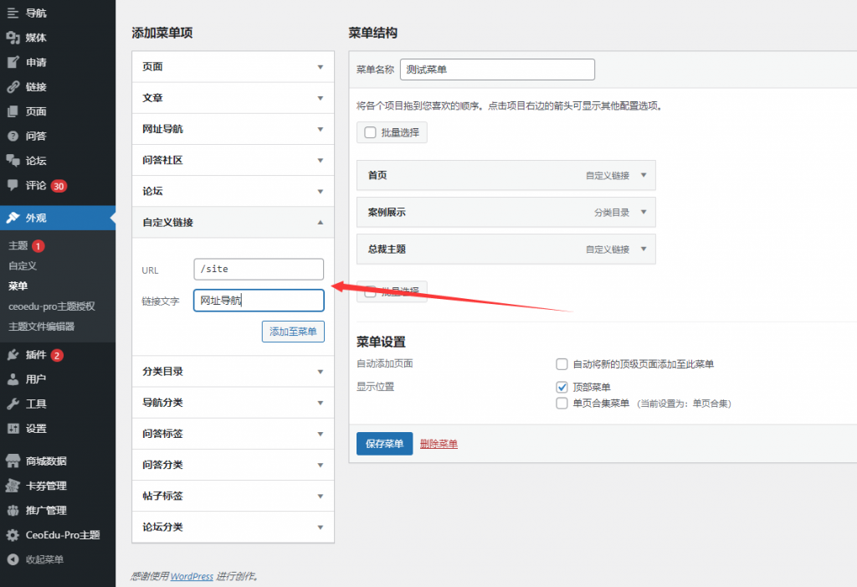
Task: Click the 插件 plugins plug icon
Action: (x=13, y=355)
